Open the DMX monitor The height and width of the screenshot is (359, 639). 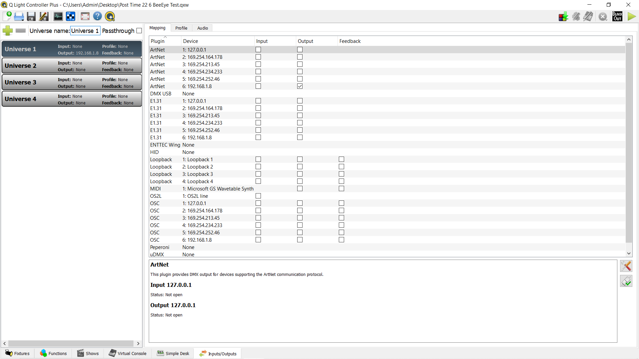[x=58, y=16]
